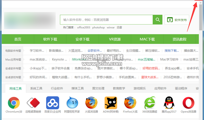
Task: Open the 阿里旺旺买家 app icon
Action: [x=72, y=103]
